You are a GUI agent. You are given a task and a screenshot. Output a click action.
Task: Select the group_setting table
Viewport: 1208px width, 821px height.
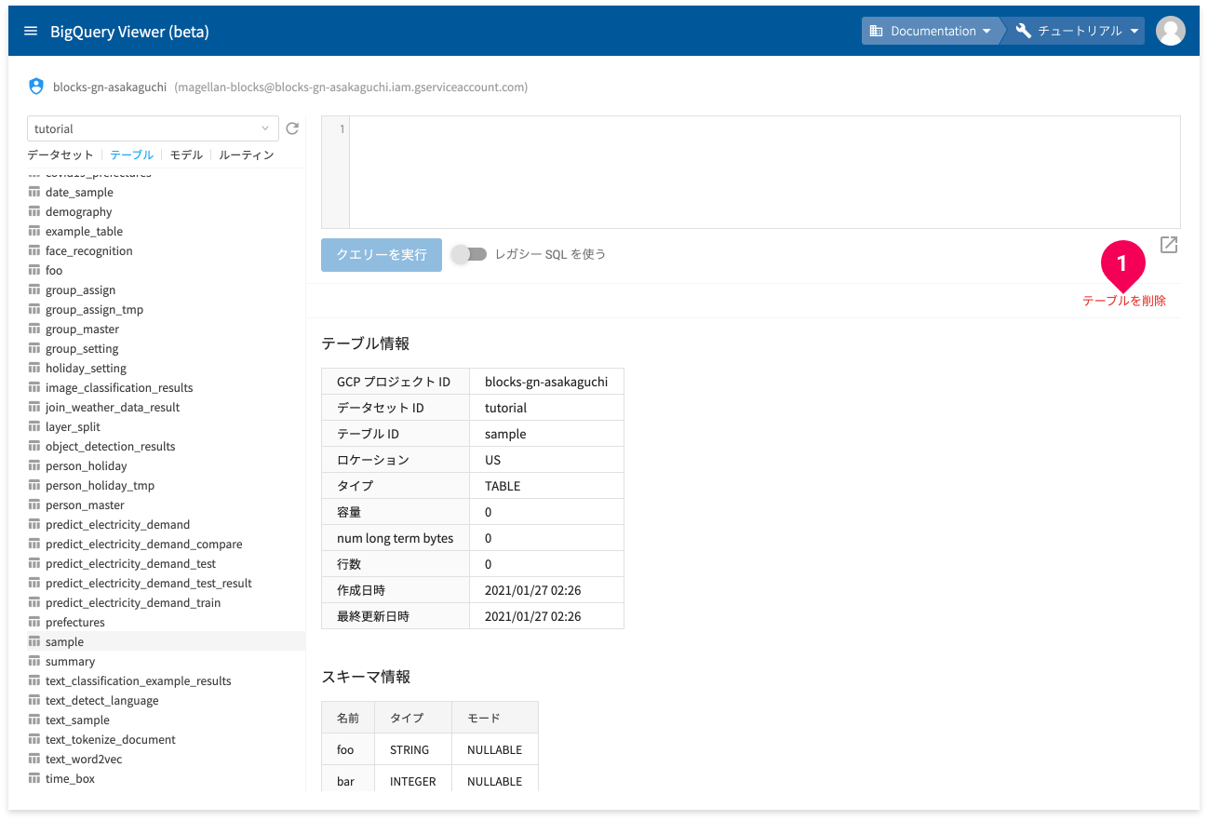click(82, 348)
